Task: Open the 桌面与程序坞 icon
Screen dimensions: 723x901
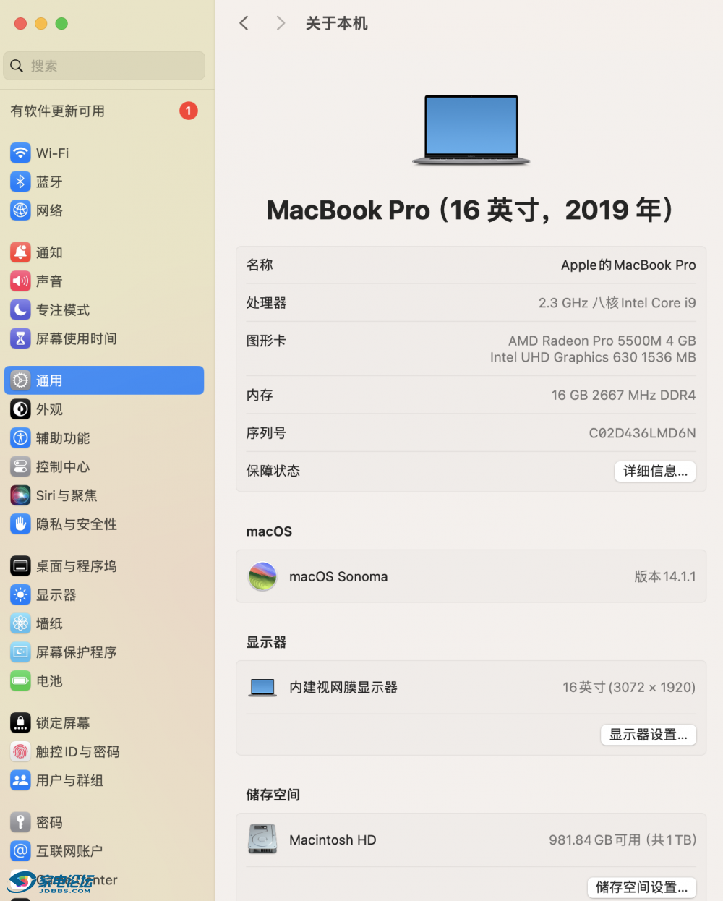Action: (x=20, y=566)
